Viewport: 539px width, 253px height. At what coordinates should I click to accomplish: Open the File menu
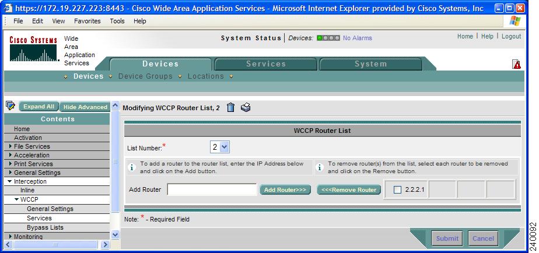18,21
